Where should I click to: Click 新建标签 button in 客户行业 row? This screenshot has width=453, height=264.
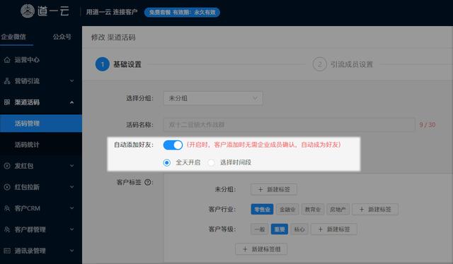375,209
